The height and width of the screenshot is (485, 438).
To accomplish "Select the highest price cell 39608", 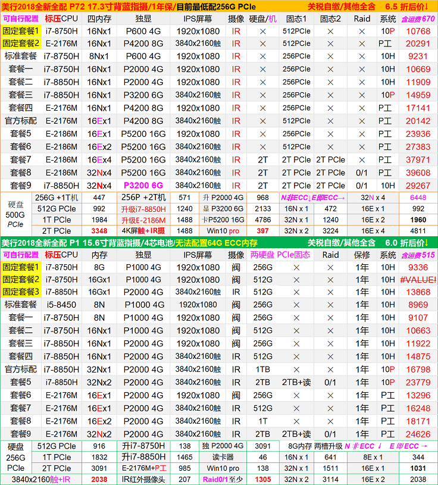I will point(418,173).
